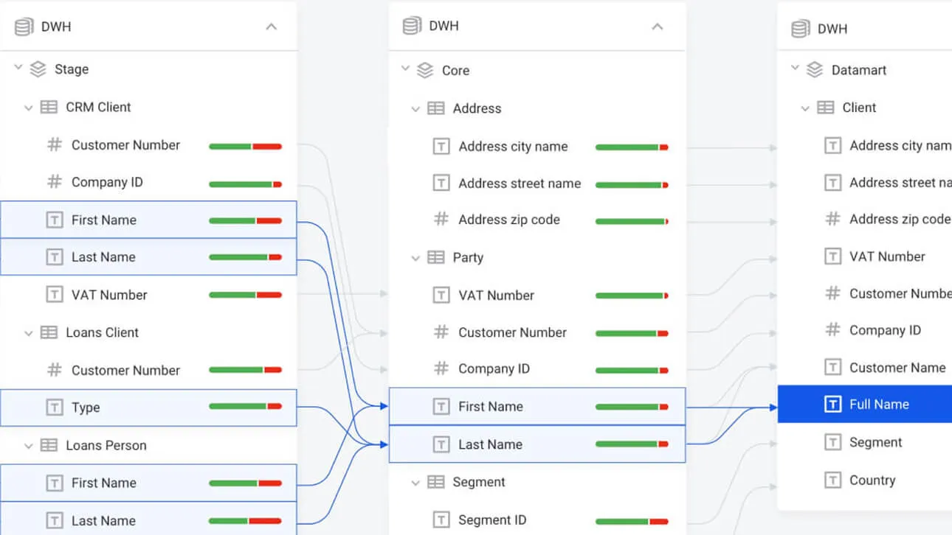
Task: Select the Type column under Loans Client
Action: 86,408
